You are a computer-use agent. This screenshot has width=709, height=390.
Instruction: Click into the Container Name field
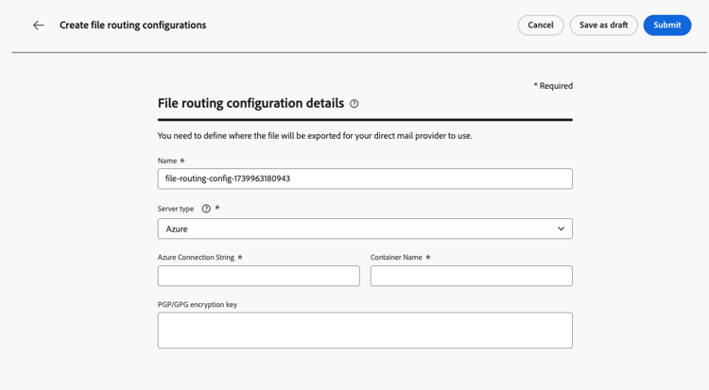click(x=471, y=276)
